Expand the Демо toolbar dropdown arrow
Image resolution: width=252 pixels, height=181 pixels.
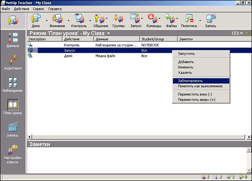tap(47, 21)
